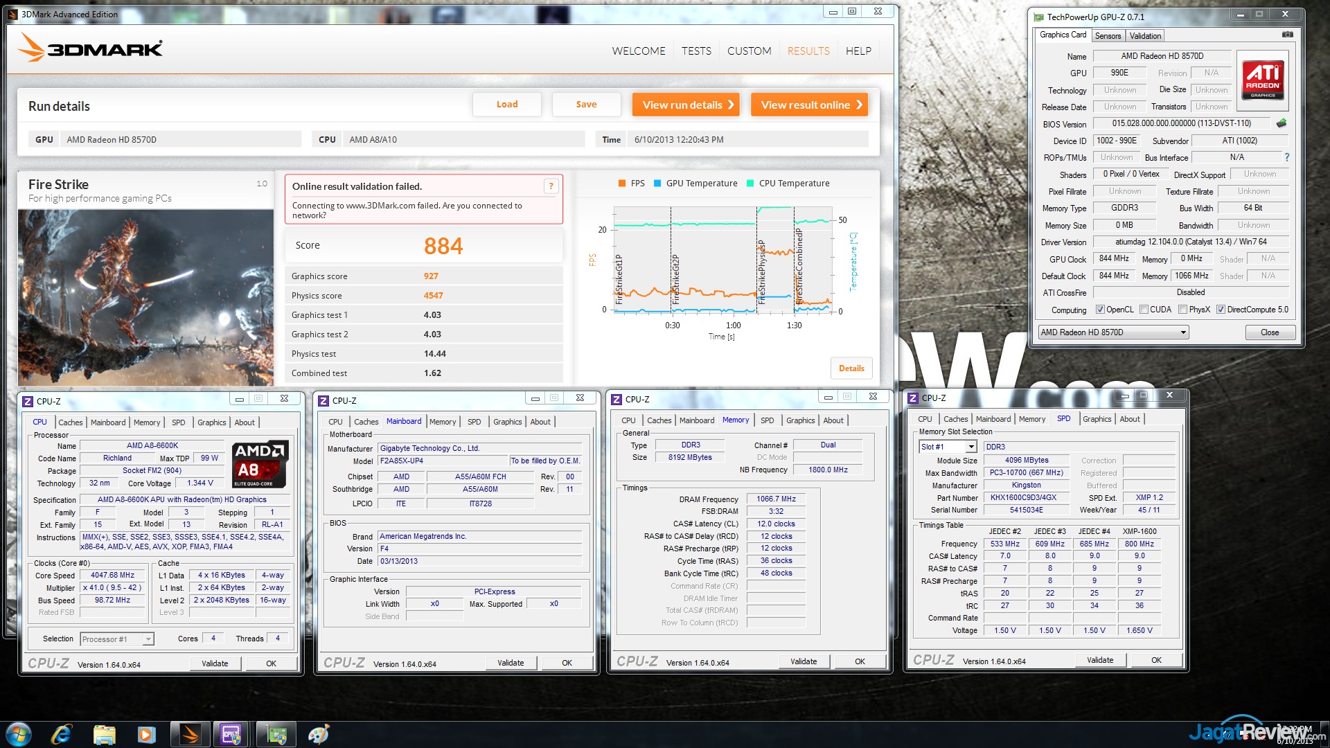Launch Paint from the taskbar

point(318,734)
